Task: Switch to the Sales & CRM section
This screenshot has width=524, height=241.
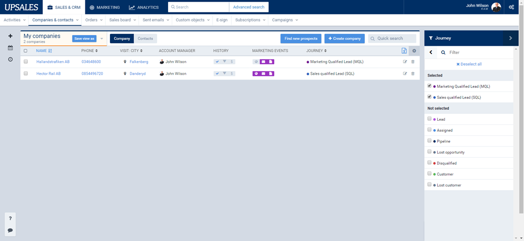Action: pyautogui.click(x=64, y=7)
